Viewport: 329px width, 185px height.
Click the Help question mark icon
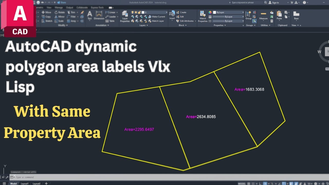point(304,2)
